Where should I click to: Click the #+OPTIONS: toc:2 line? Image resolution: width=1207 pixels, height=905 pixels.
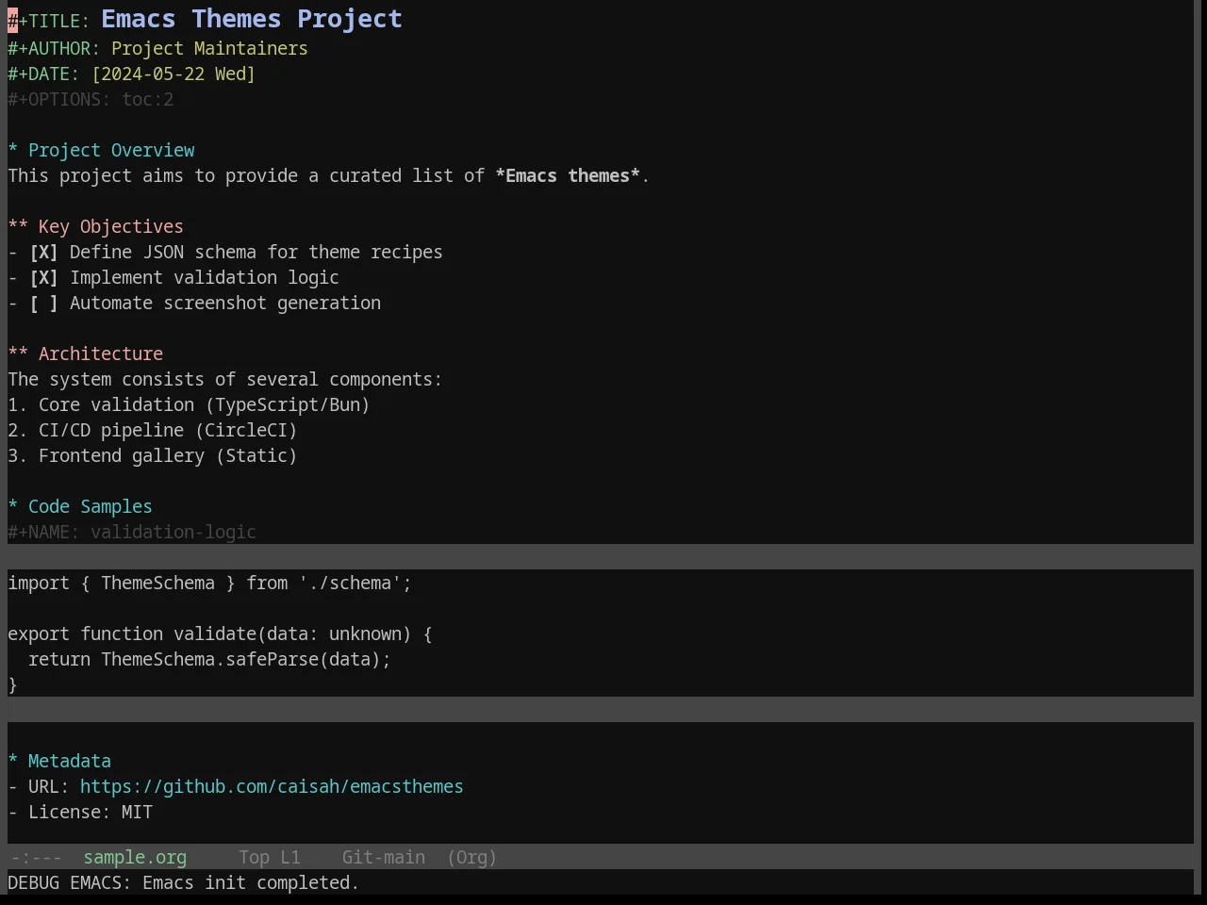tap(91, 99)
